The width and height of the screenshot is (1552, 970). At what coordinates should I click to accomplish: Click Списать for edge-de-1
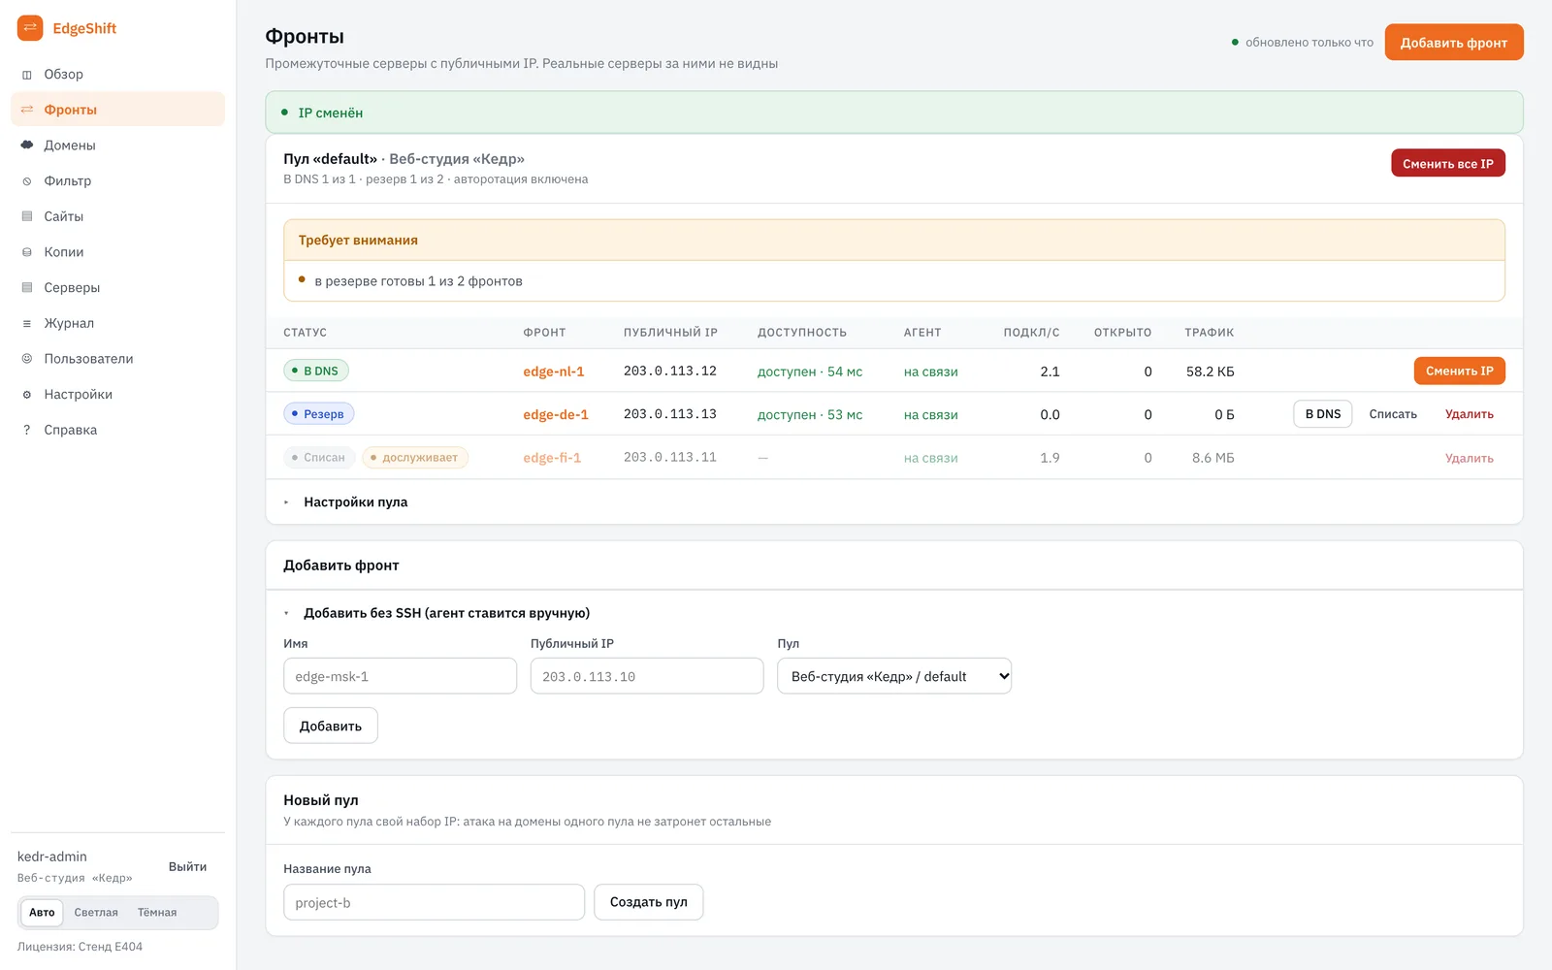click(x=1393, y=414)
